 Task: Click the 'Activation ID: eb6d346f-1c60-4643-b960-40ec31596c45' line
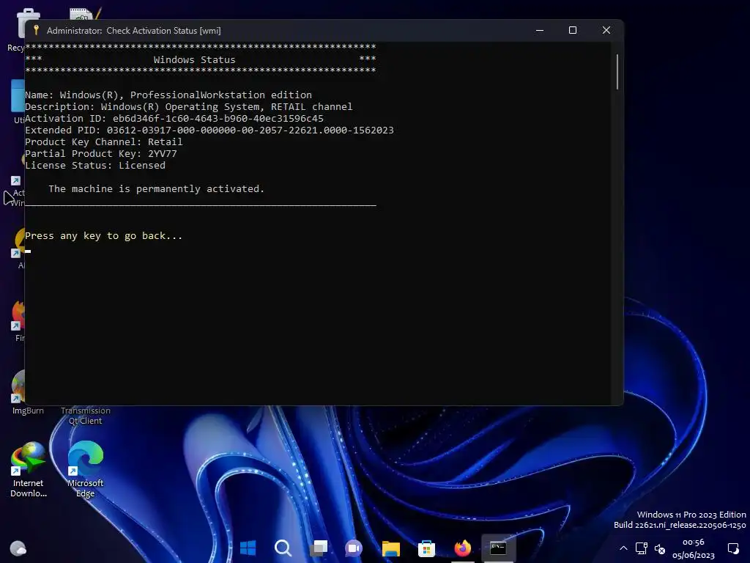[174, 118]
